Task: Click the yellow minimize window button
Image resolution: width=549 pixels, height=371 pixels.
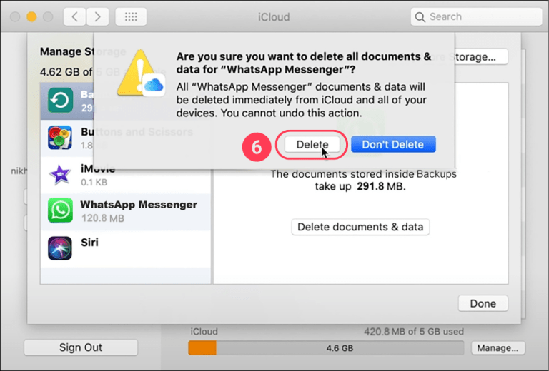Action: pyautogui.click(x=31, y=16)
